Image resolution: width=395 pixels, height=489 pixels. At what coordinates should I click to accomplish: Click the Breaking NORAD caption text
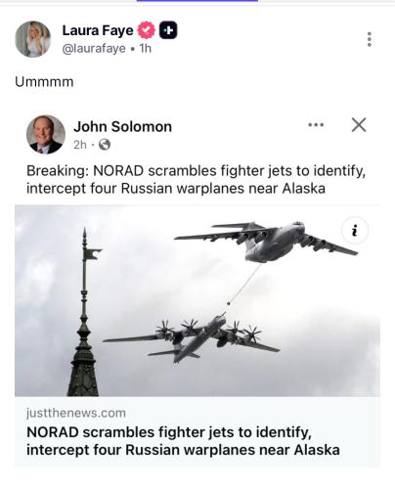click(196, 180)
